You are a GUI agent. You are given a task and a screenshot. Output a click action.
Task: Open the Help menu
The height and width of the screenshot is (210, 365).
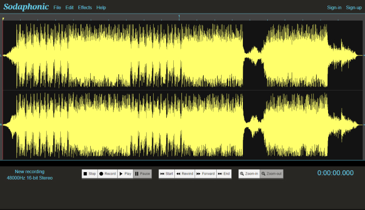pos(101,8)
